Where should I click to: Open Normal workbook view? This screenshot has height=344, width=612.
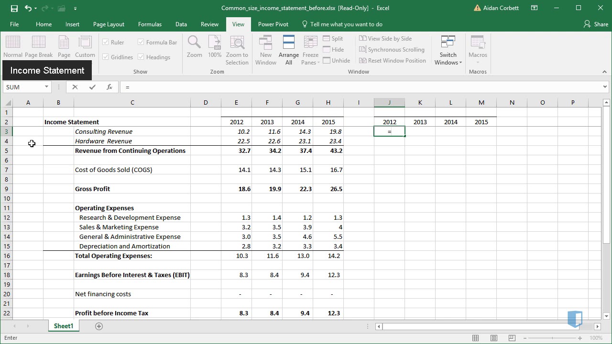[13, 46]
